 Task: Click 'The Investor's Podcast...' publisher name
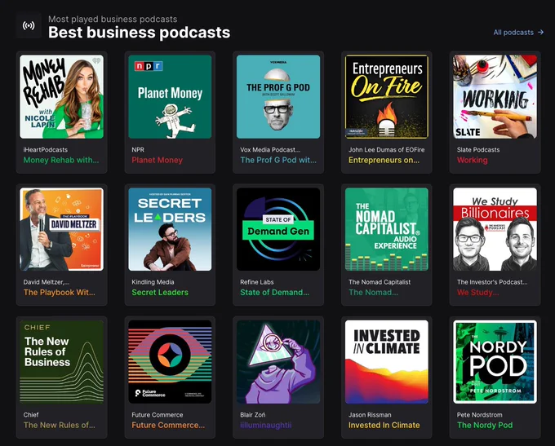tap(492, 282)
